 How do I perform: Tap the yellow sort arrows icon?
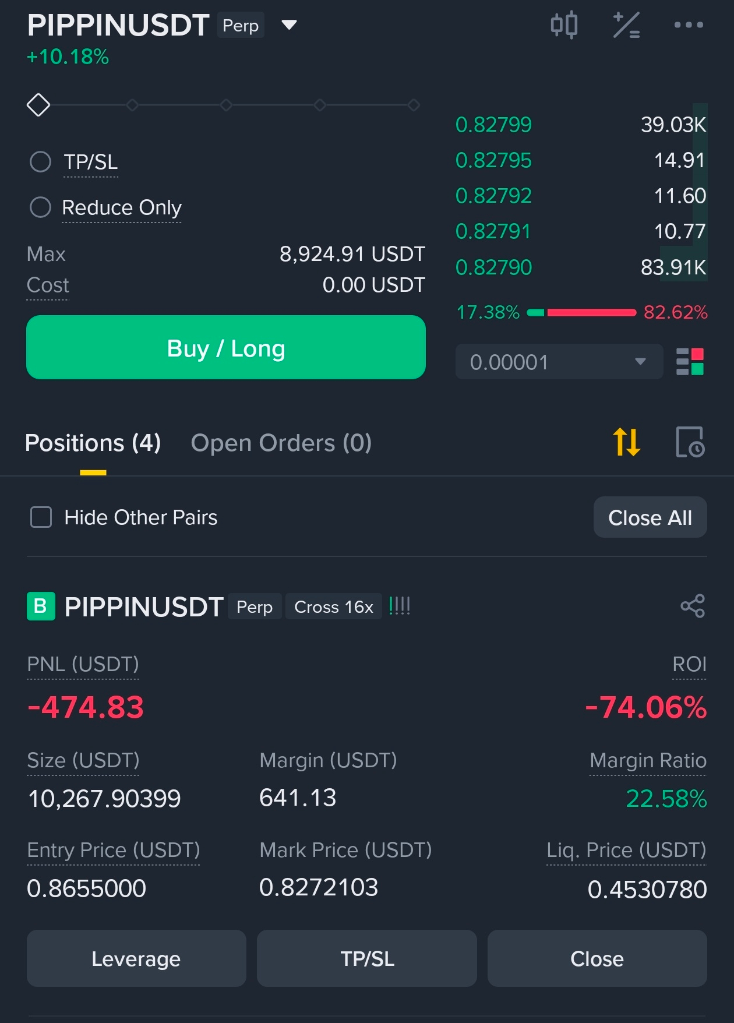tap(627, 442)
